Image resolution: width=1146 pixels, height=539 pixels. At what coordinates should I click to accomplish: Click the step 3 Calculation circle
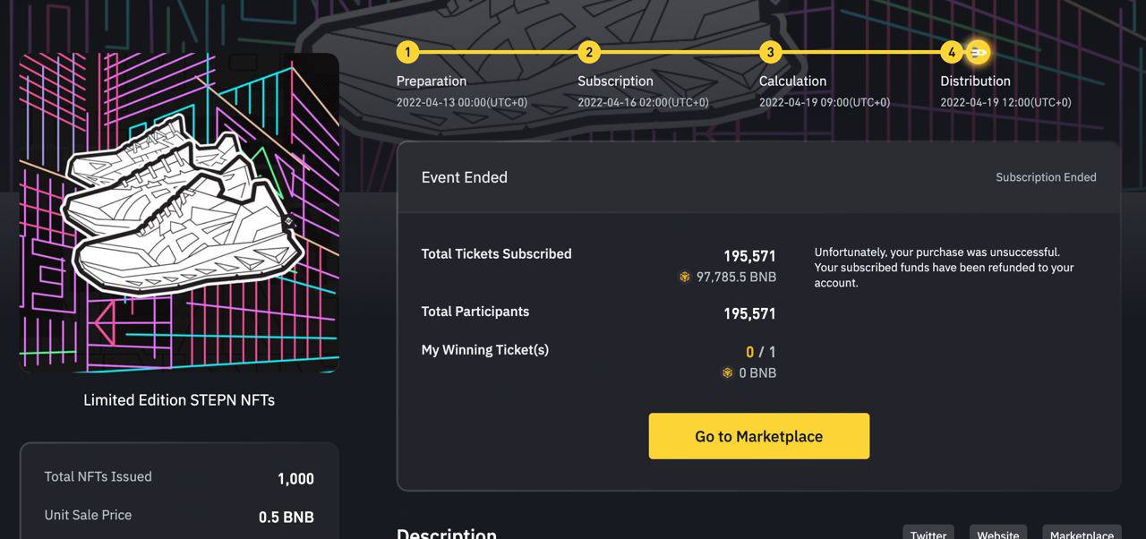pos(770,52)
